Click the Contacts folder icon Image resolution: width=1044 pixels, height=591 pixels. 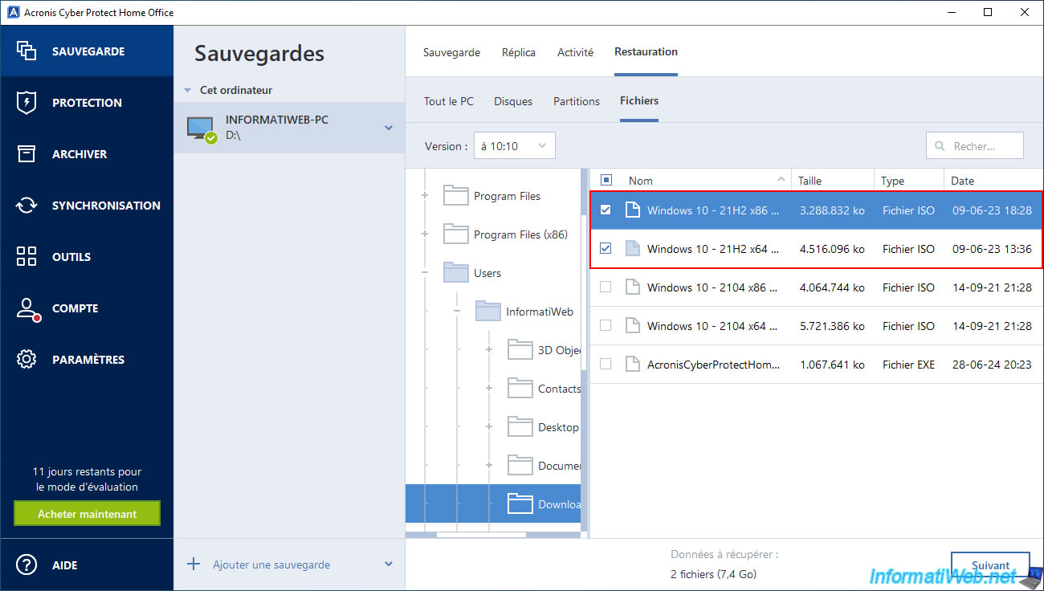(x=520, y=388)
